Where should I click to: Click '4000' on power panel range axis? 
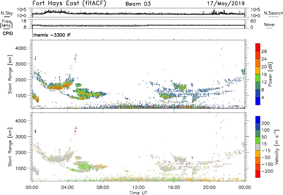21,48
